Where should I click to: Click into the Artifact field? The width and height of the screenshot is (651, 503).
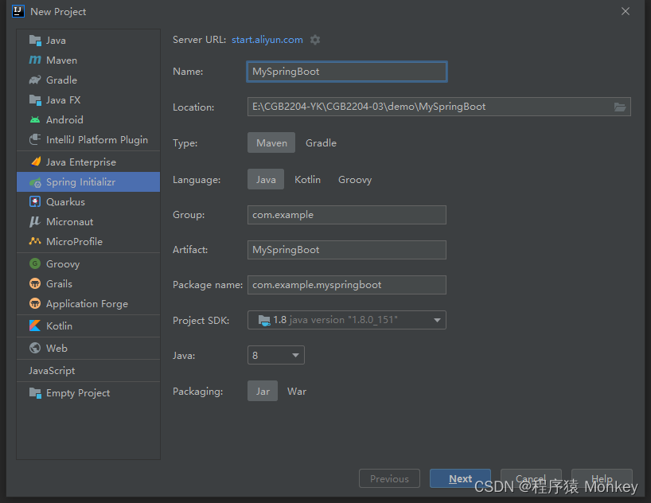coord(347,250)
